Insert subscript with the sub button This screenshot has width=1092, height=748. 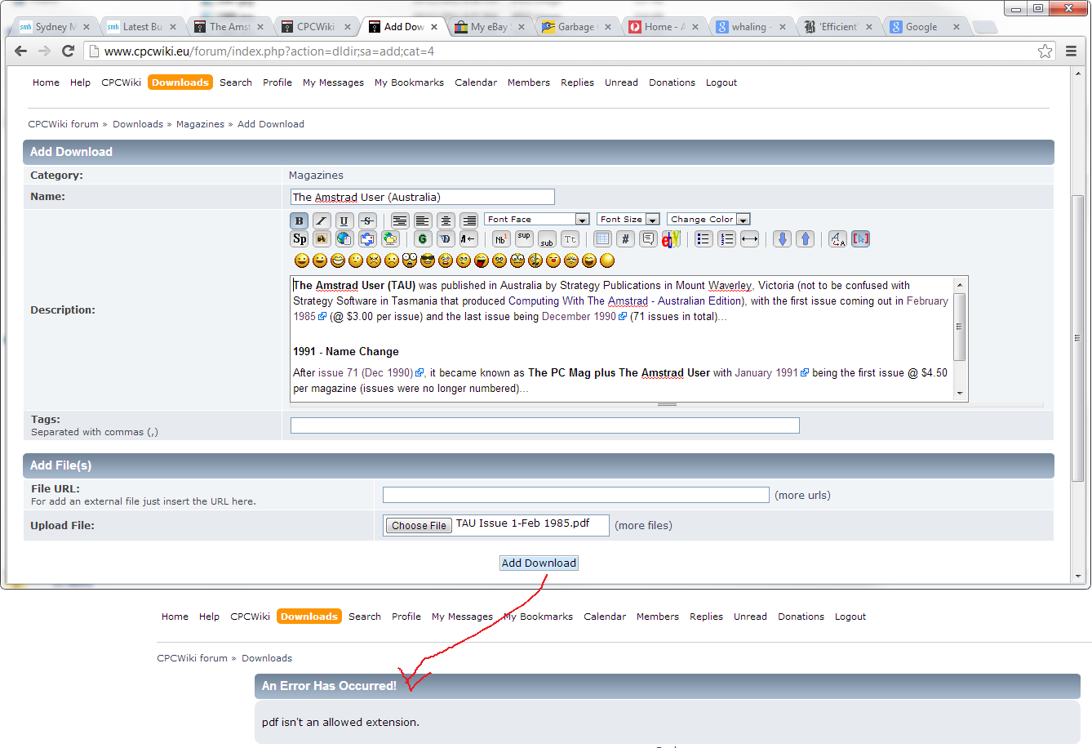click(547, 240)
